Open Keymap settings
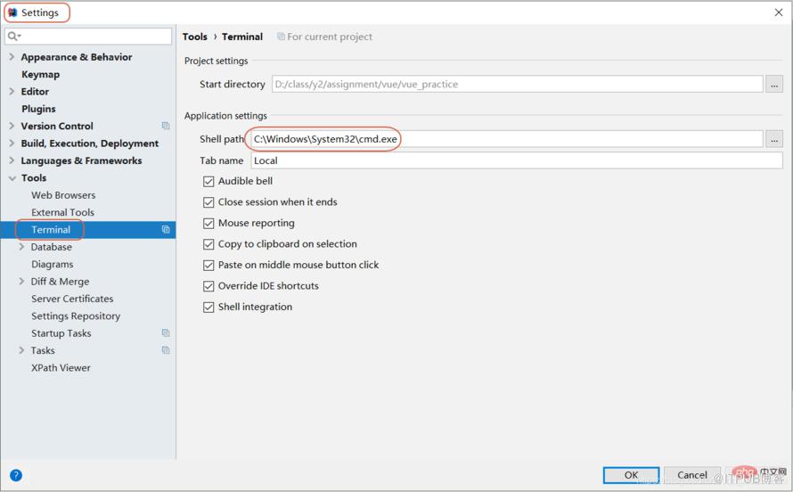The width and height of the screenshot is (793, 492). tap(40, 74)
